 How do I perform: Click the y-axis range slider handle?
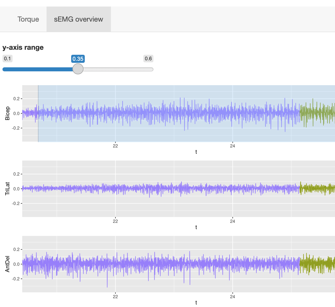click(x=78, y=69)
